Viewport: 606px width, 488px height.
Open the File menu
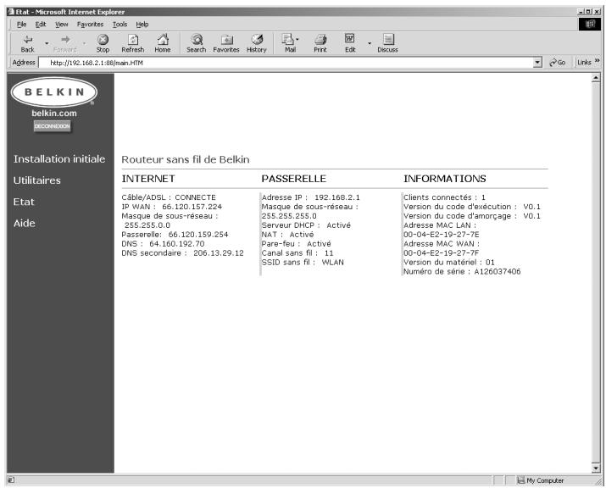(x=22, y=25)
